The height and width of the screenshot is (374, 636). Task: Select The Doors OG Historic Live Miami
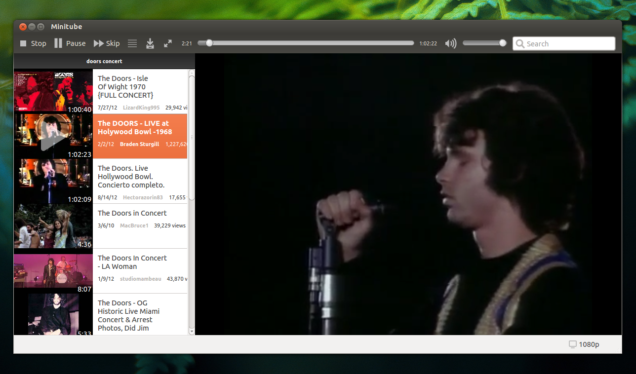point(101,314)
